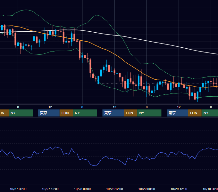The height and width of the screenshot is (192, 218).
Task: Select the blue oscillator line in the lower pane
Action: tap(108, 158)
